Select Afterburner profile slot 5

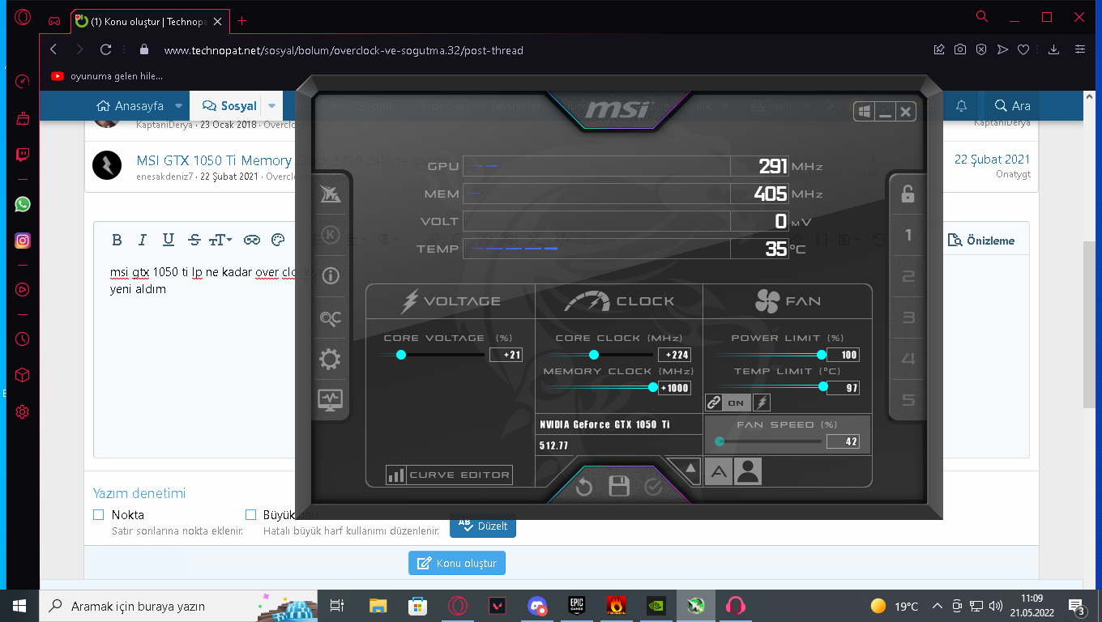click(x=908, y=400)
